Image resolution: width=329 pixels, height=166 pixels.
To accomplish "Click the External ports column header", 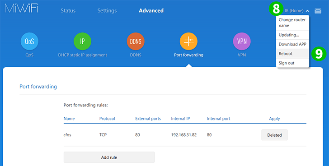I will (x=148, y=119).
